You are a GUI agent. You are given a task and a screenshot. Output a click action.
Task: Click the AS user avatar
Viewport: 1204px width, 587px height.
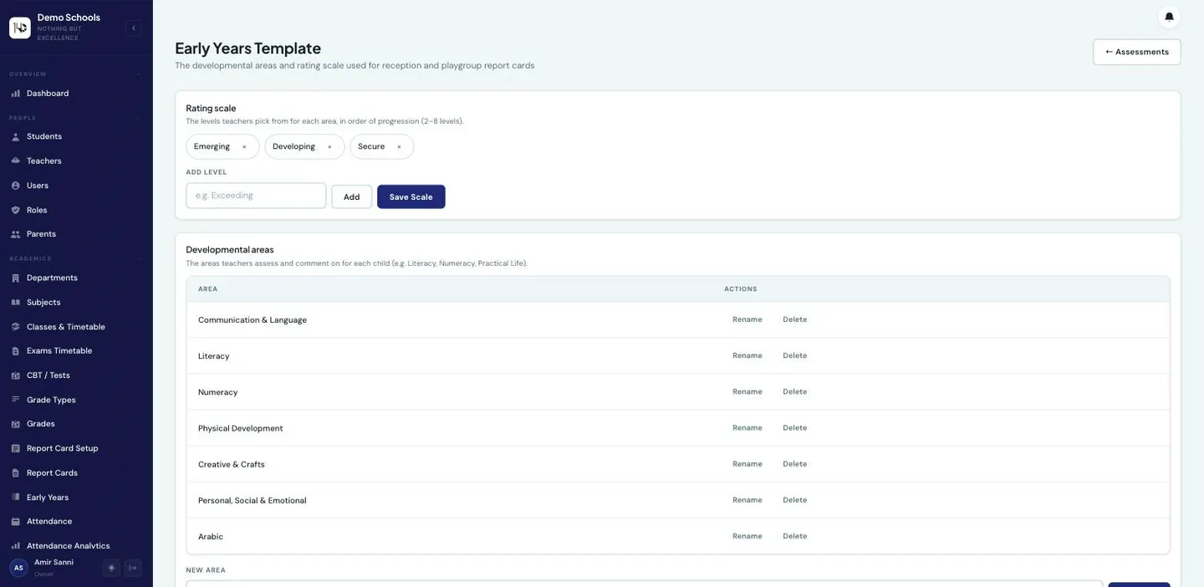[18, 568]
